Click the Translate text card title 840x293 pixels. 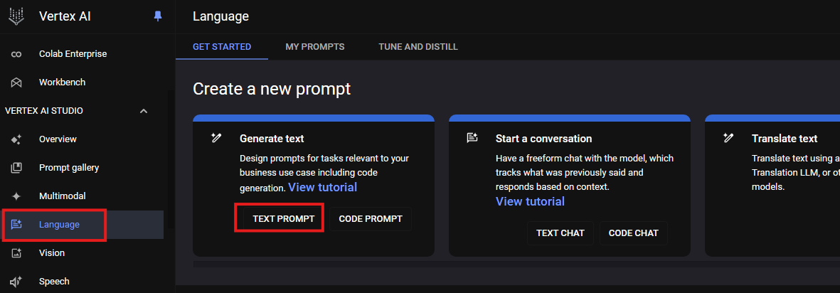coord(785,139)
